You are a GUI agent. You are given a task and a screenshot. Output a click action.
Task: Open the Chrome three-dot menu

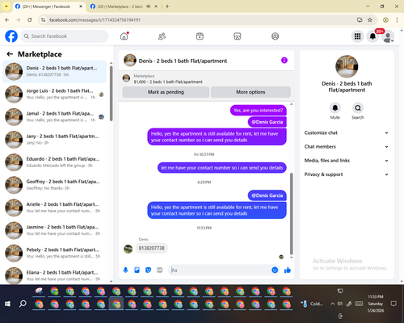point(397,19)
